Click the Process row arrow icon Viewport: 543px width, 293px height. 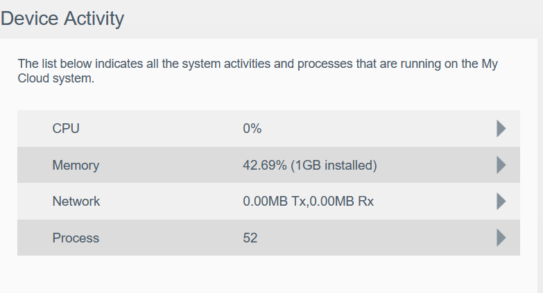click(x=501, y=238)
